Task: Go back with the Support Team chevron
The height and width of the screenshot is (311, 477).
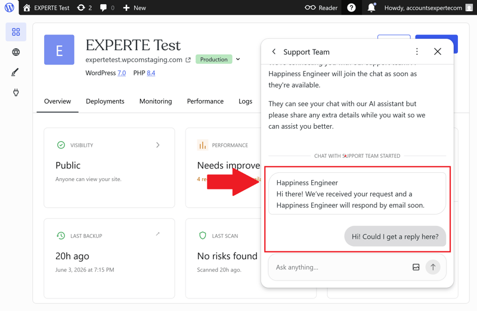Action: pos(274,52)
